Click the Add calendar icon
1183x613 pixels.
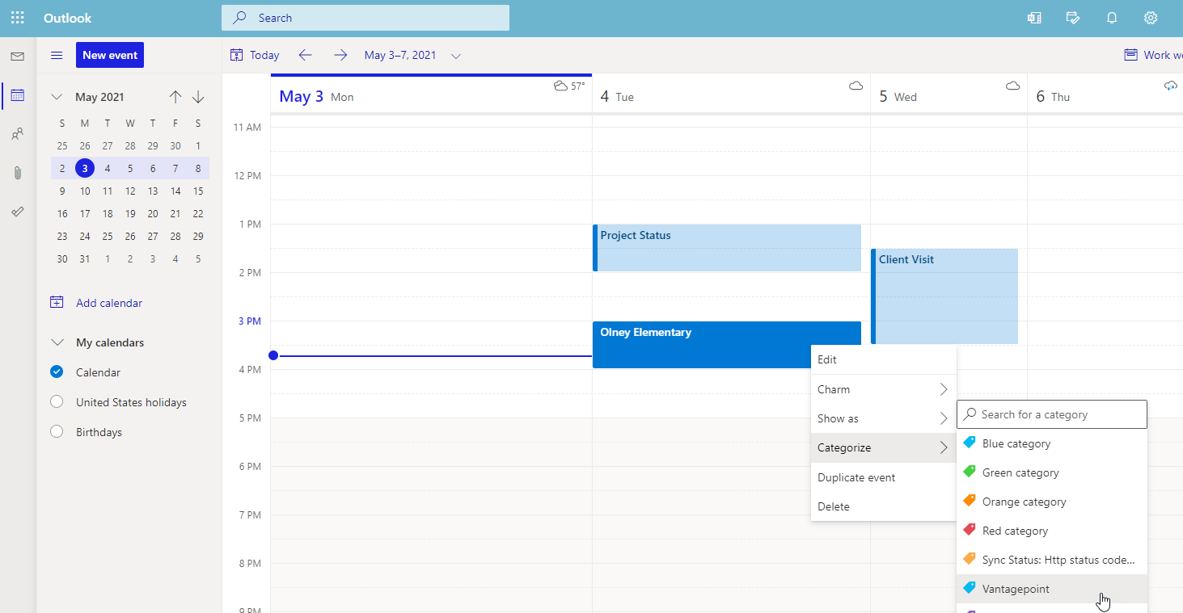[57, 302]
